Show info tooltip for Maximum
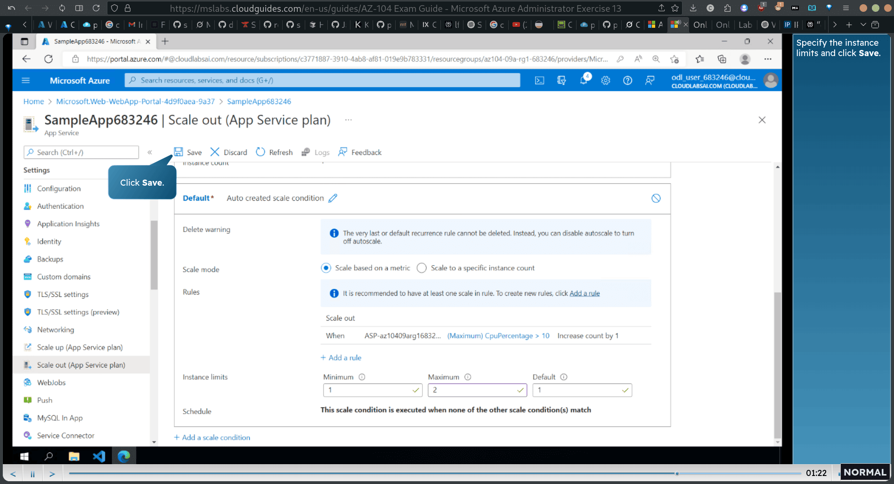The height and width of the screenshot is (484, 894). pos(468,377)
